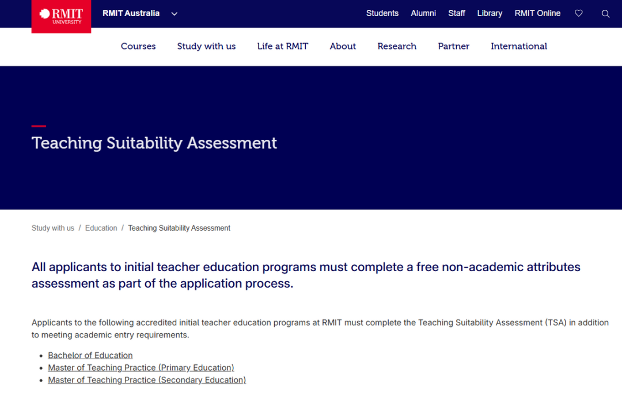Select International in main navigation
622x396 pixels.
click(518, 46)
